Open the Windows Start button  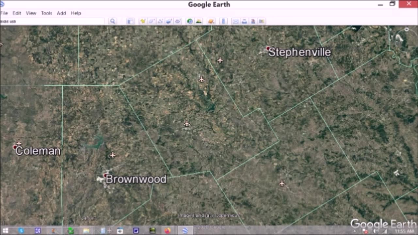click(5, 231)
